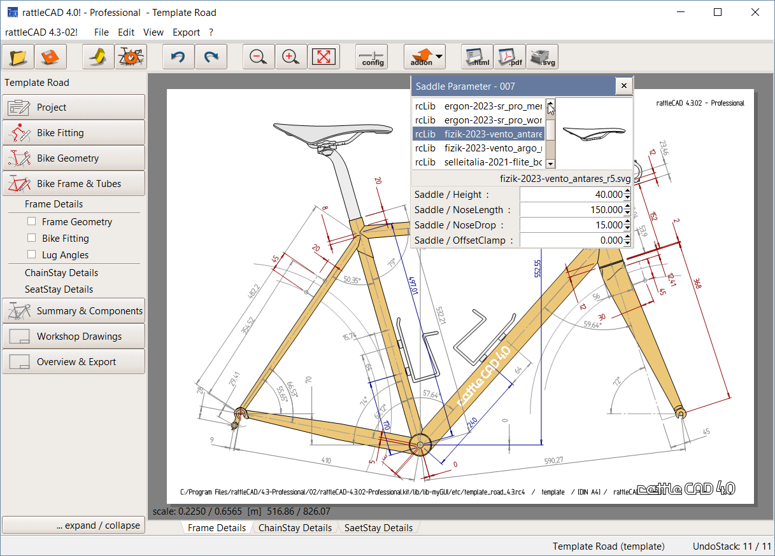The height and width of the screenshot is (556, 775).
Task: Increase Saddle / OffsetClamp with up arrow
Action: pos(628,237)
